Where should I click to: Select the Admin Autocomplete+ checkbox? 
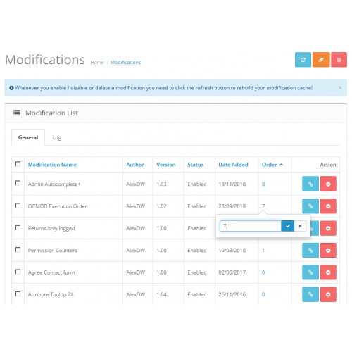coord(18,183)
